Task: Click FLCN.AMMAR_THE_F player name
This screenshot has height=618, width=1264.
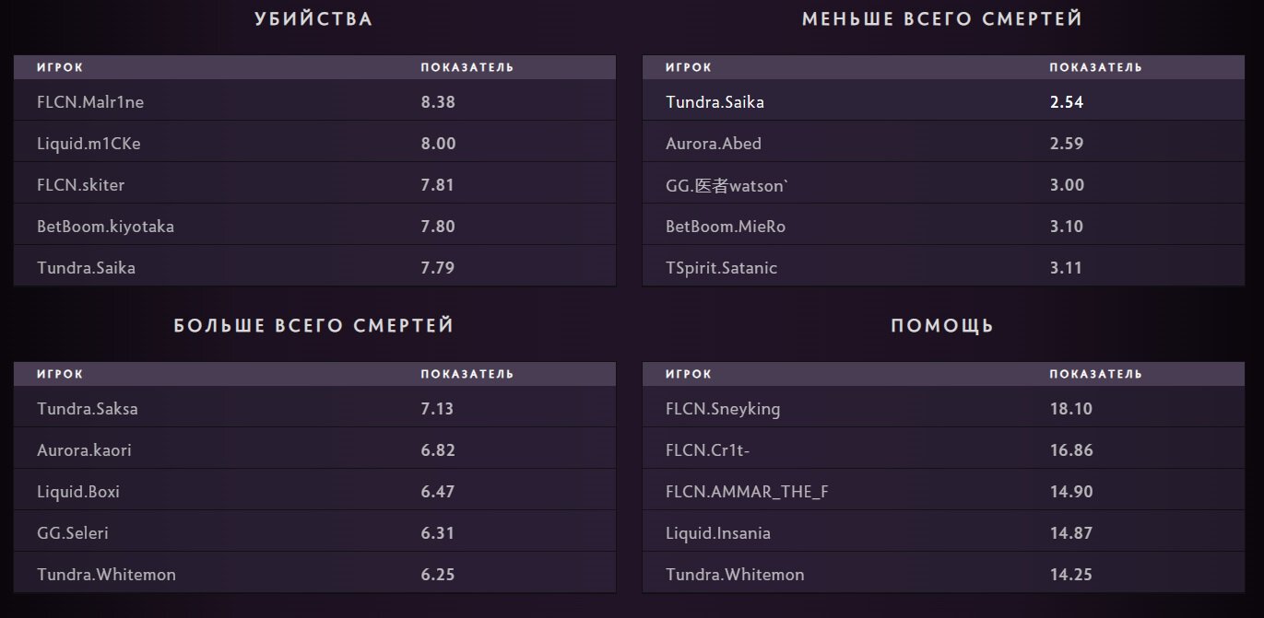Action: (x=747, y=492)
